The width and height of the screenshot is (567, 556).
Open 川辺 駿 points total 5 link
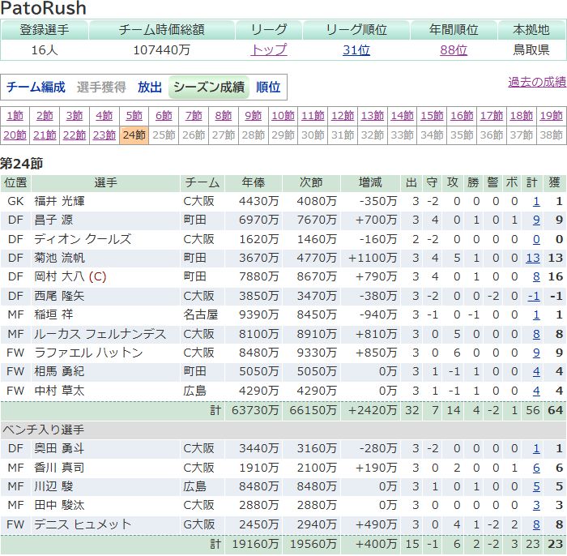536,486
